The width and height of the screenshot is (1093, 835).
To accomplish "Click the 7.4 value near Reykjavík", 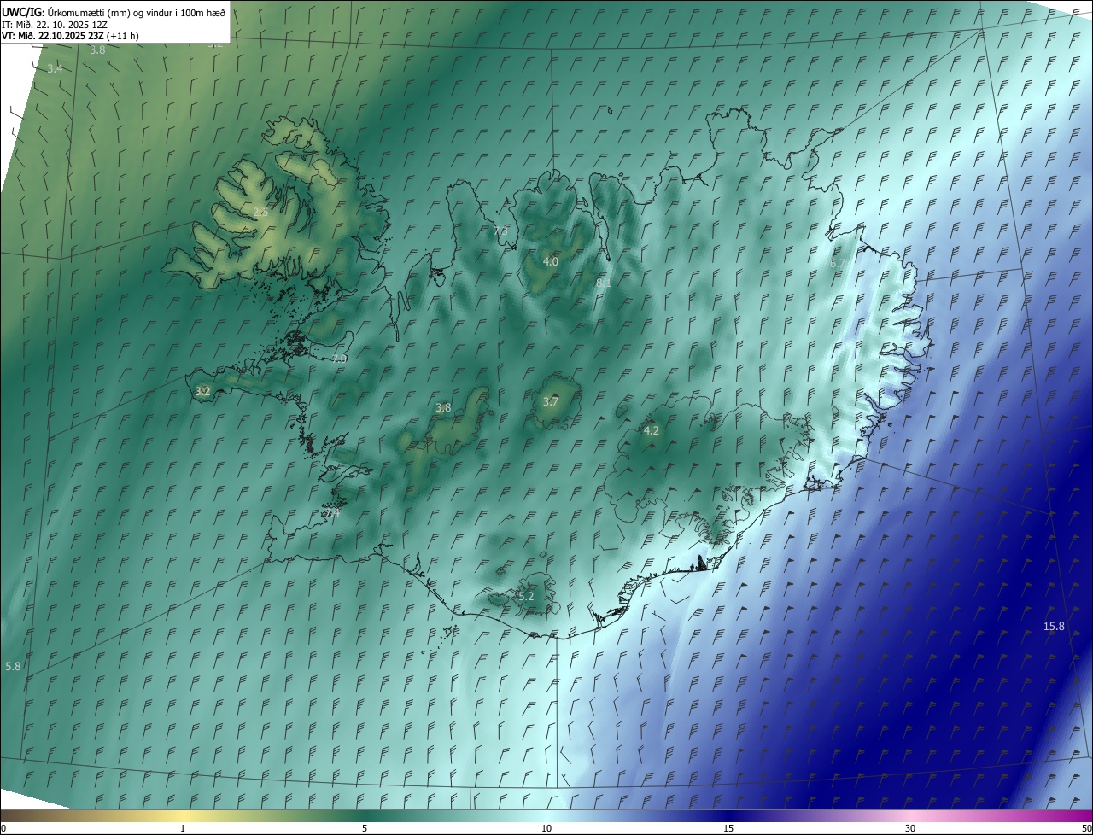I will click(331, 513).
